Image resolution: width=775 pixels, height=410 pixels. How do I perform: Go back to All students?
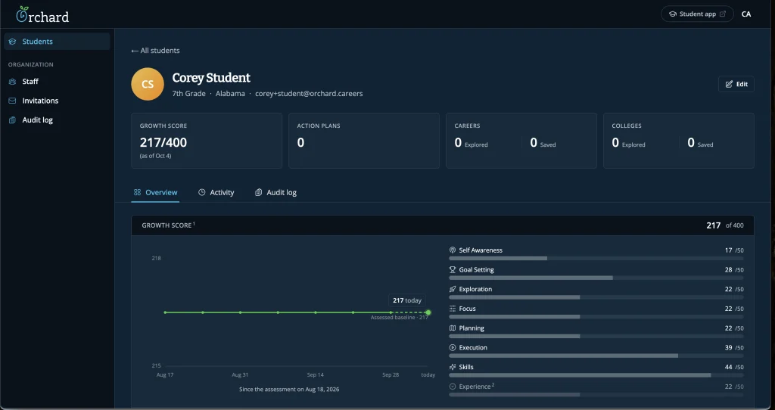coord(155,51)
